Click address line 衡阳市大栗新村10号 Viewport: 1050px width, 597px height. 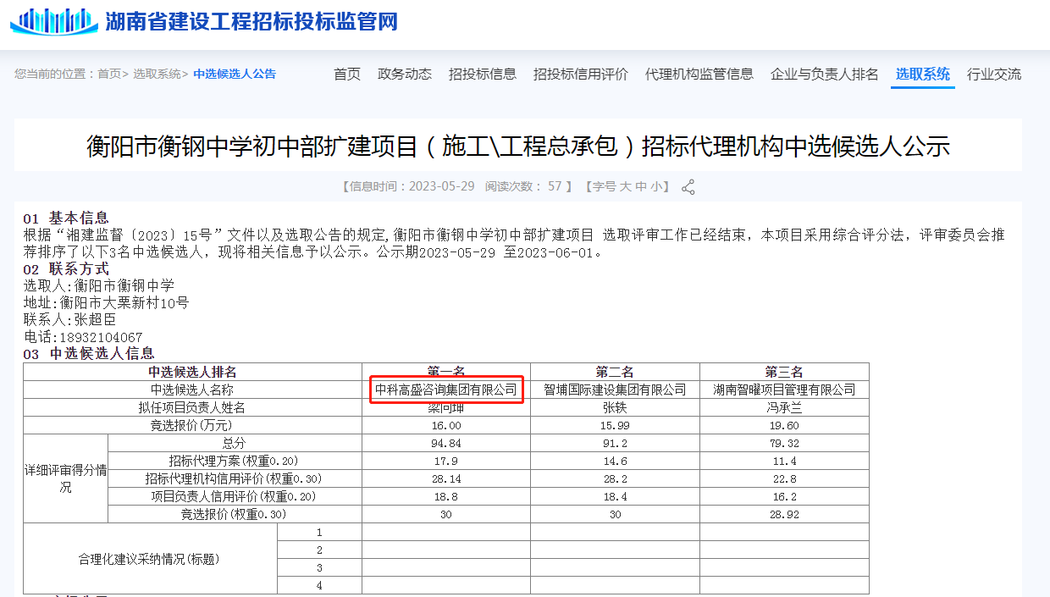pyautogui.click(x=124, y=302)
